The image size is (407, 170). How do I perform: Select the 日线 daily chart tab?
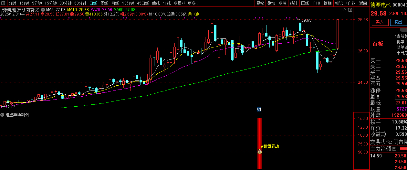[x=93, y=3]
